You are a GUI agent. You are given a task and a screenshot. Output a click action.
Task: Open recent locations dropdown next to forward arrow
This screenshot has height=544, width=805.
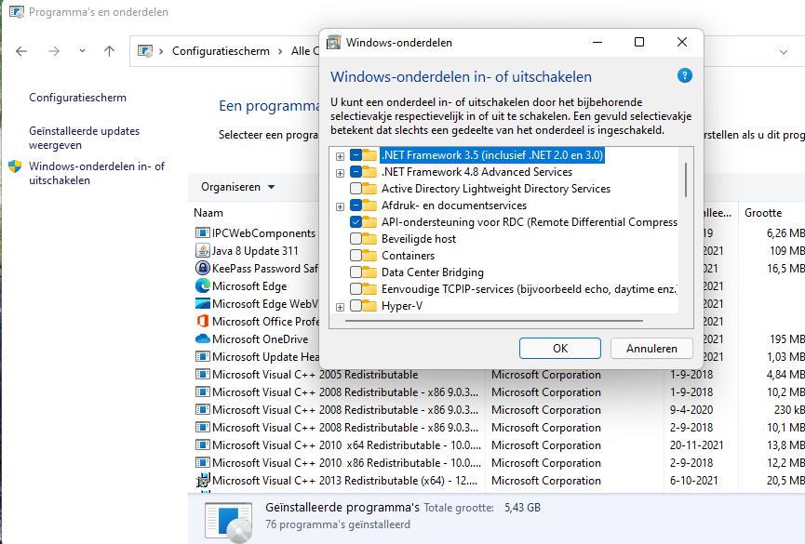pos(82,51)
